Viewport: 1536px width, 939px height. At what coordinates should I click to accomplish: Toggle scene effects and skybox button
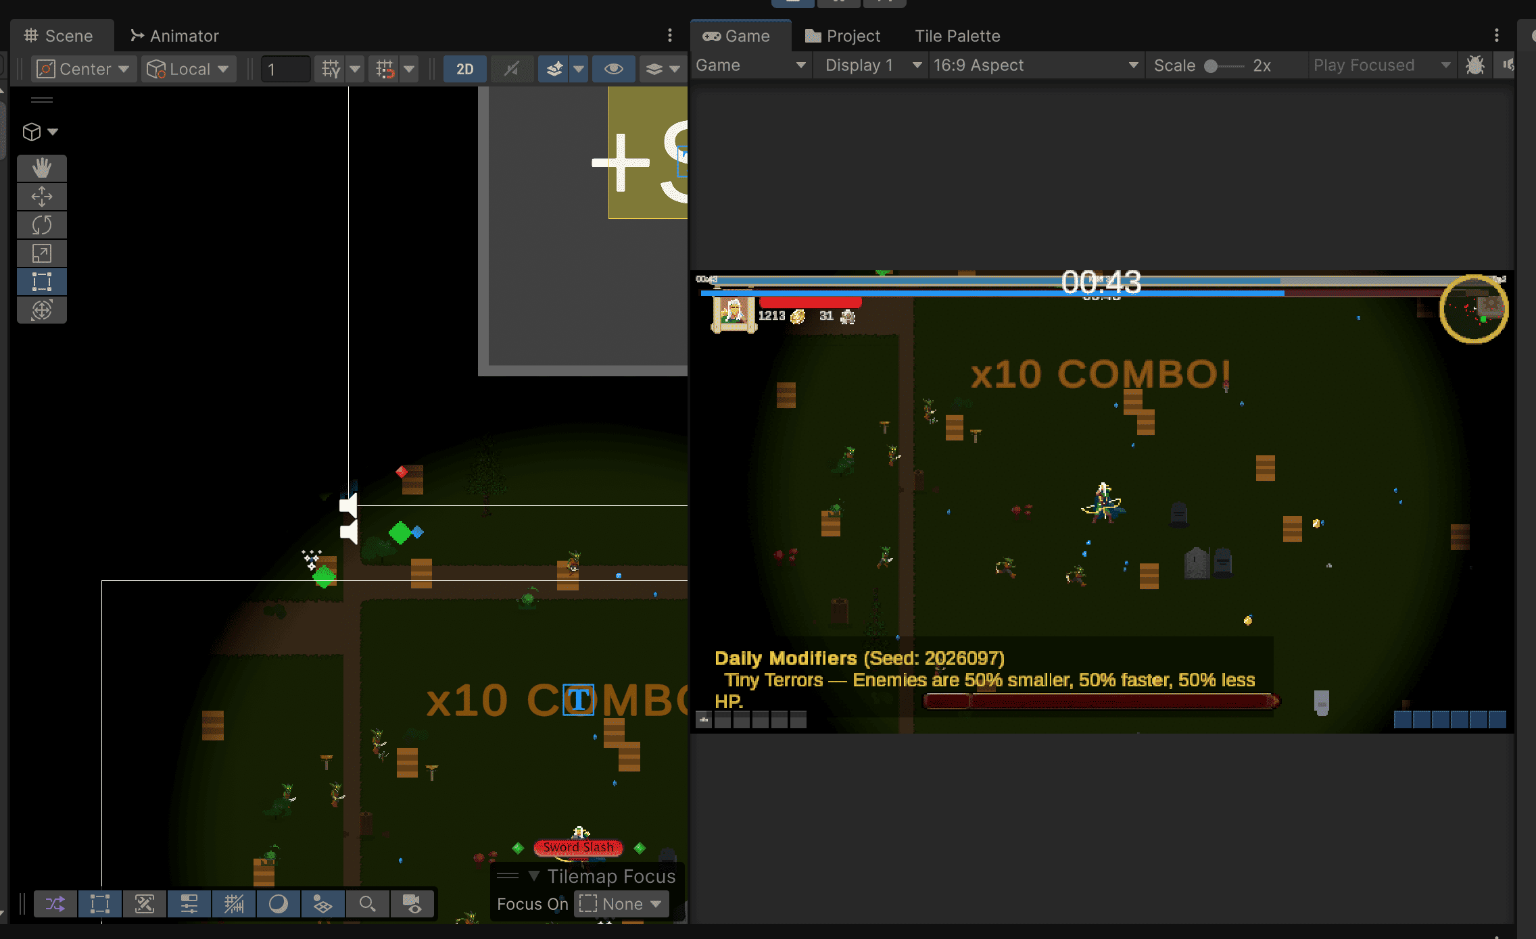point(554,69)
